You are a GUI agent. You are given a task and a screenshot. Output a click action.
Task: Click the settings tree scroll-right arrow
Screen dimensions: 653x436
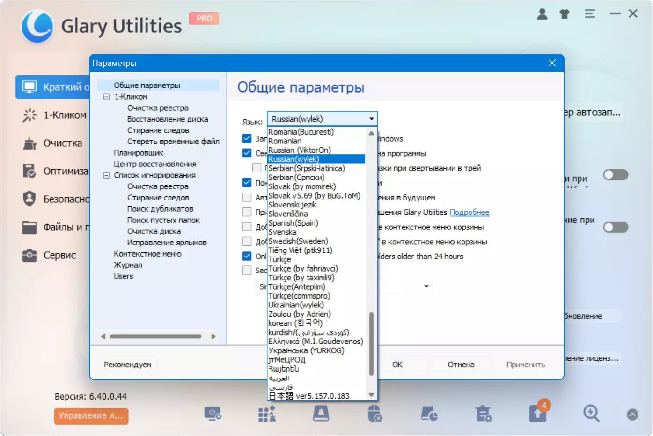point(213,336)
